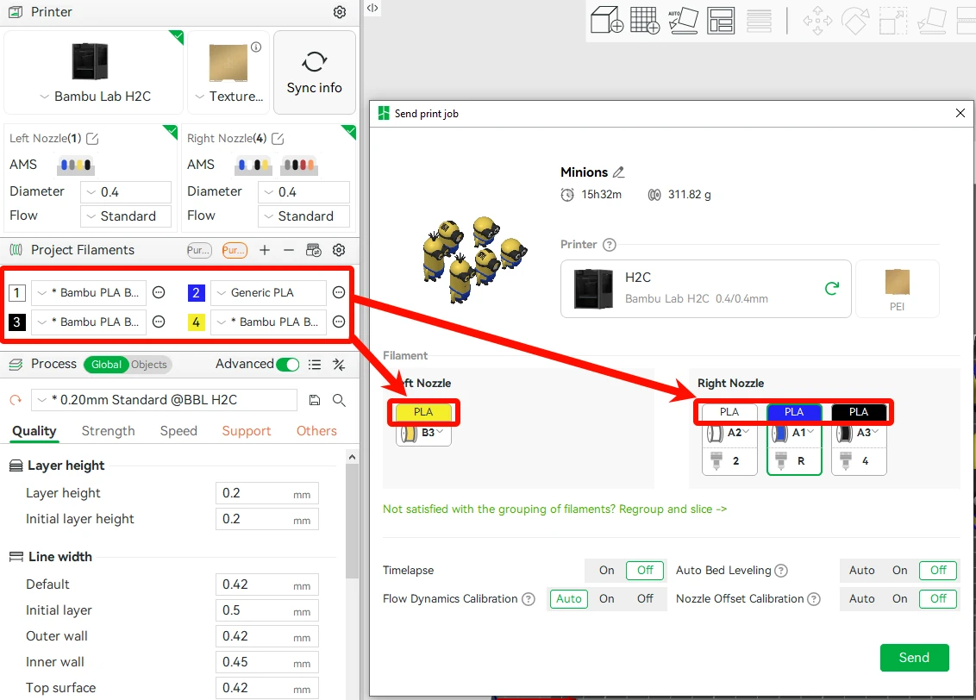Click Printer help question icon
Image resolution: width=976 pixels, height=700 pixels.
coord(610,245)
